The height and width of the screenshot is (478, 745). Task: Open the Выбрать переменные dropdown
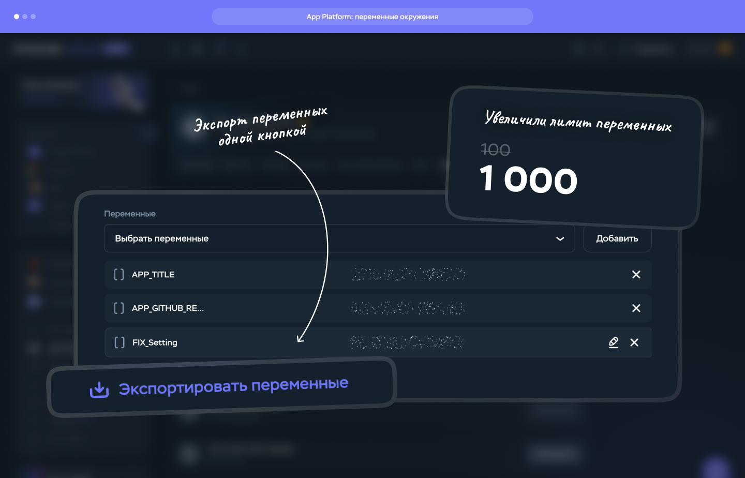click(339, 238)
